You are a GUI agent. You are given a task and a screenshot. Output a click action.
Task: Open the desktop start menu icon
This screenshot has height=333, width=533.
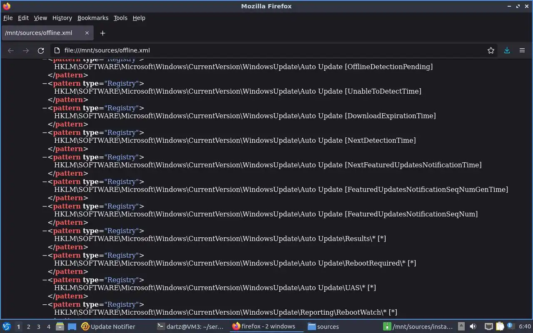point(6,326)
